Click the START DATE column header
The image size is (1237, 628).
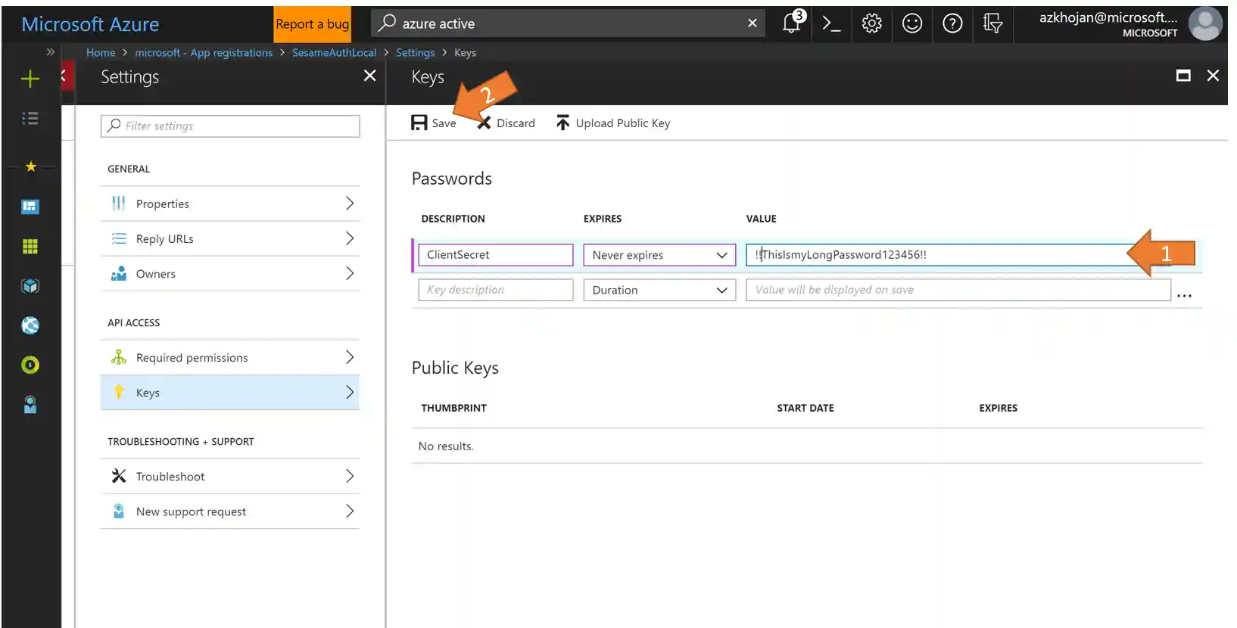(x=805, y=408)
